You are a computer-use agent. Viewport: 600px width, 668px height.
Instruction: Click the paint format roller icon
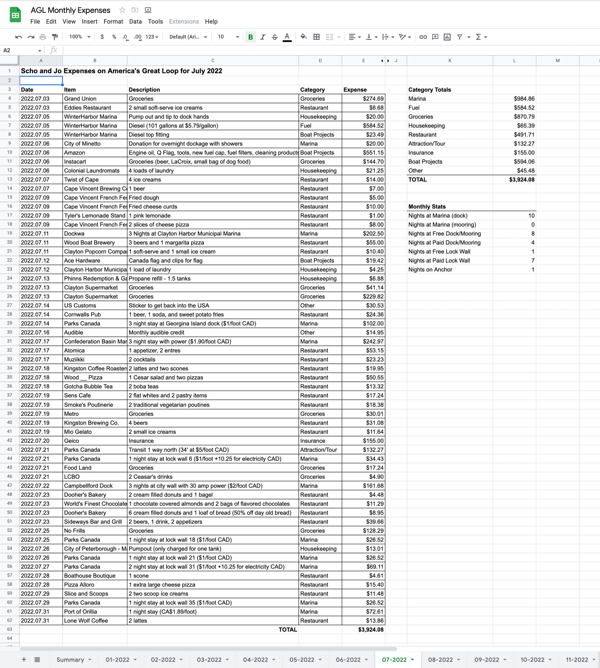coord(55,37)
